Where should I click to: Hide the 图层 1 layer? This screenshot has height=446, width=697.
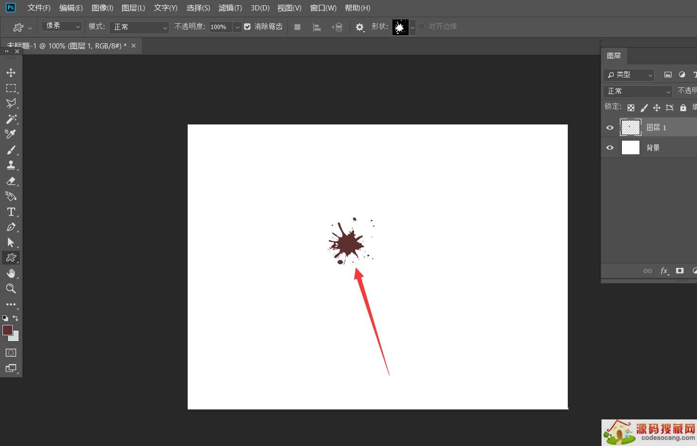point(610,127)
